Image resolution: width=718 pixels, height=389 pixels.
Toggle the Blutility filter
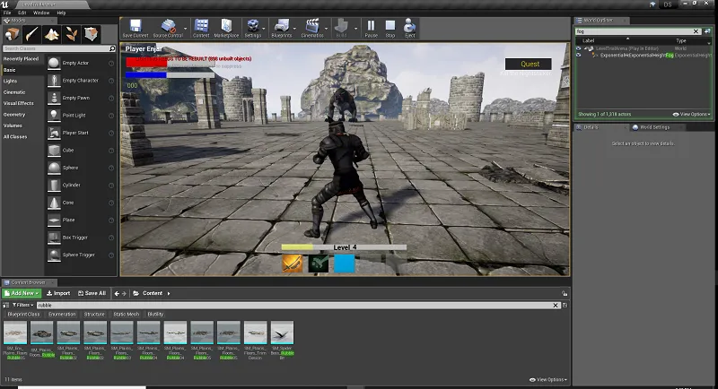(155, 315)
